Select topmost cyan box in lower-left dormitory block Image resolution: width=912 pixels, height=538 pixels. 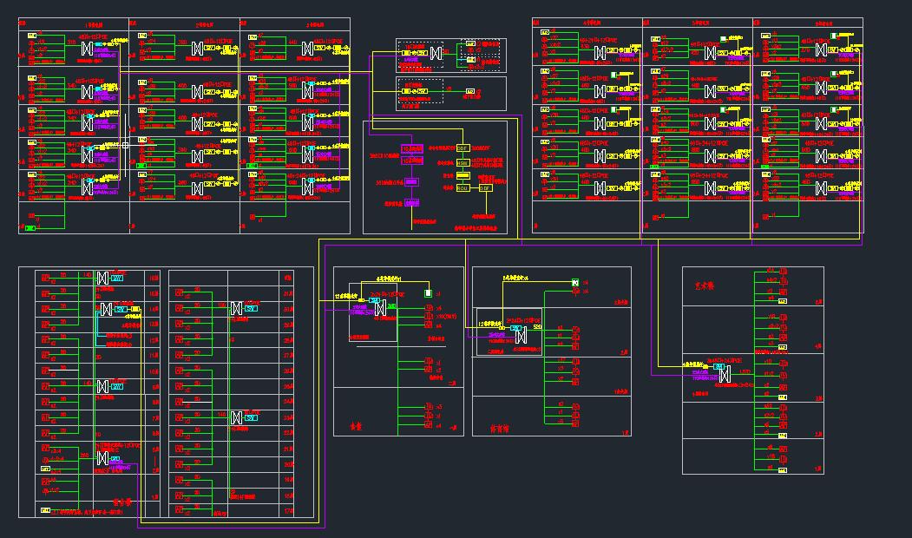117,278
